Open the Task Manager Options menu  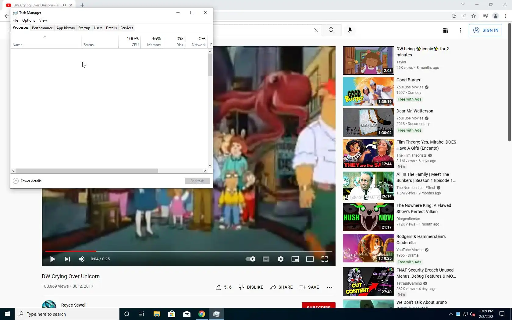[29, 20]
